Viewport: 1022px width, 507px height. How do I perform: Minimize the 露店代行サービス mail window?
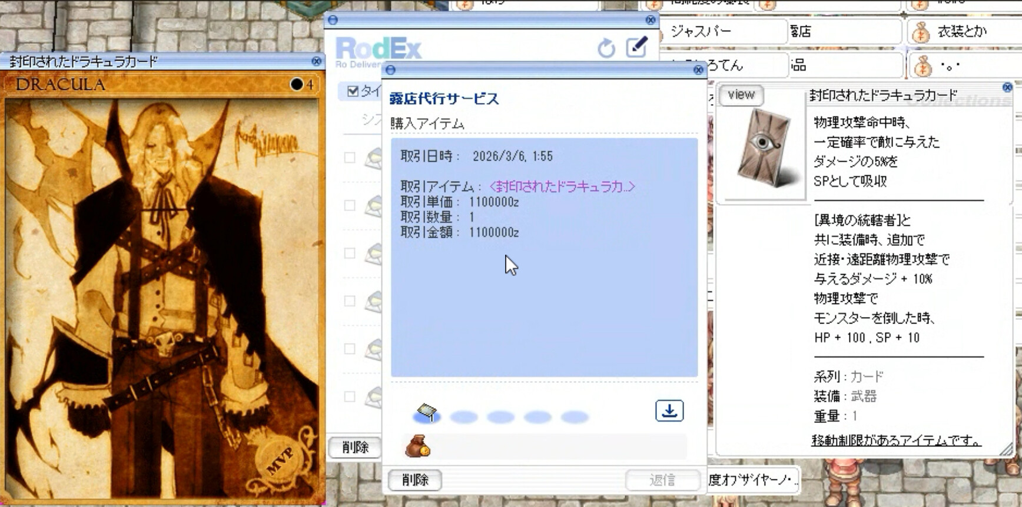click(x=390, y=70)
